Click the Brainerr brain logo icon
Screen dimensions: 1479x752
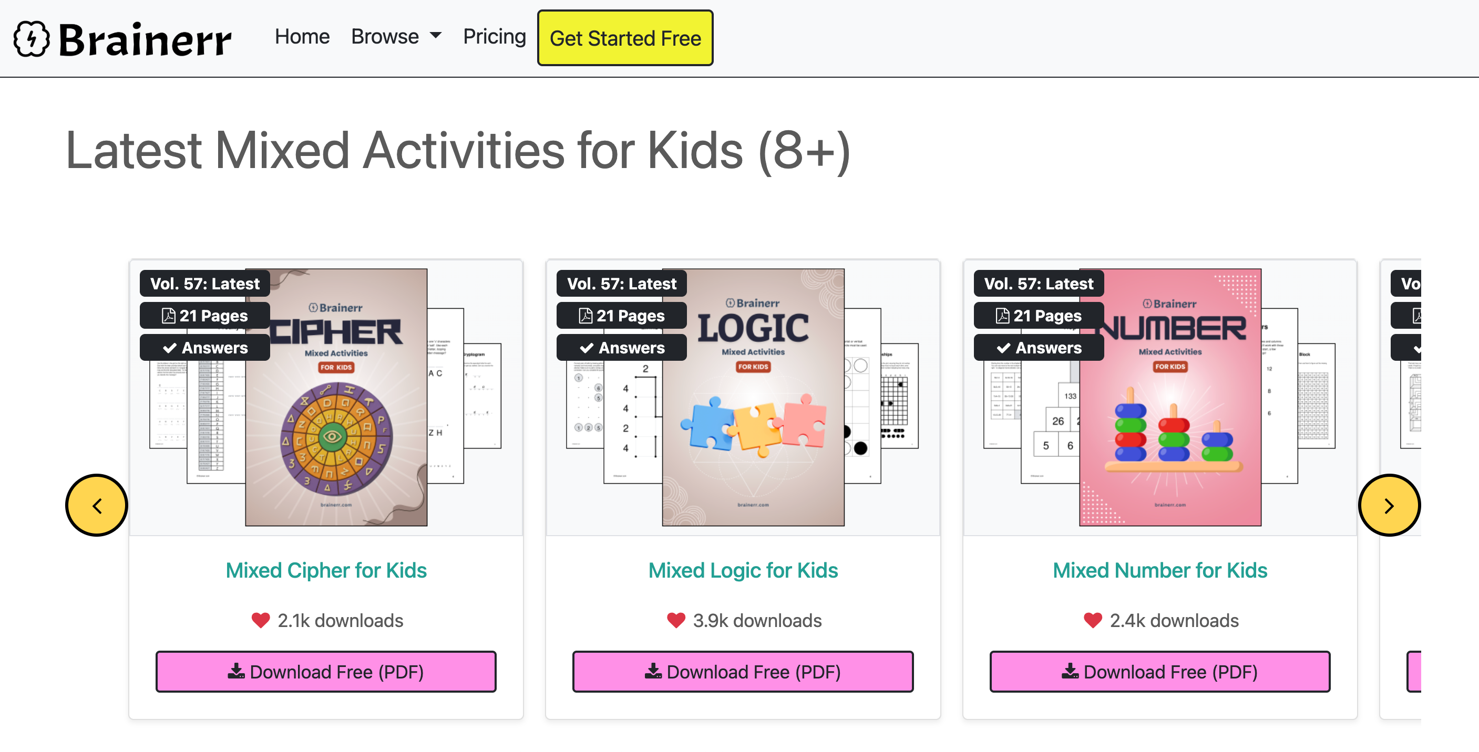32,39
